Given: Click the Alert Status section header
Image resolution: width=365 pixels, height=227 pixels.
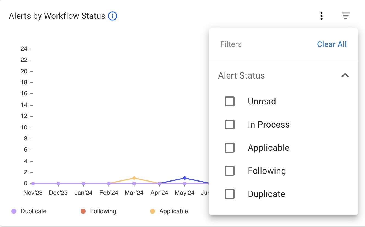Looking at the screenshot, I should click(241, 75).
